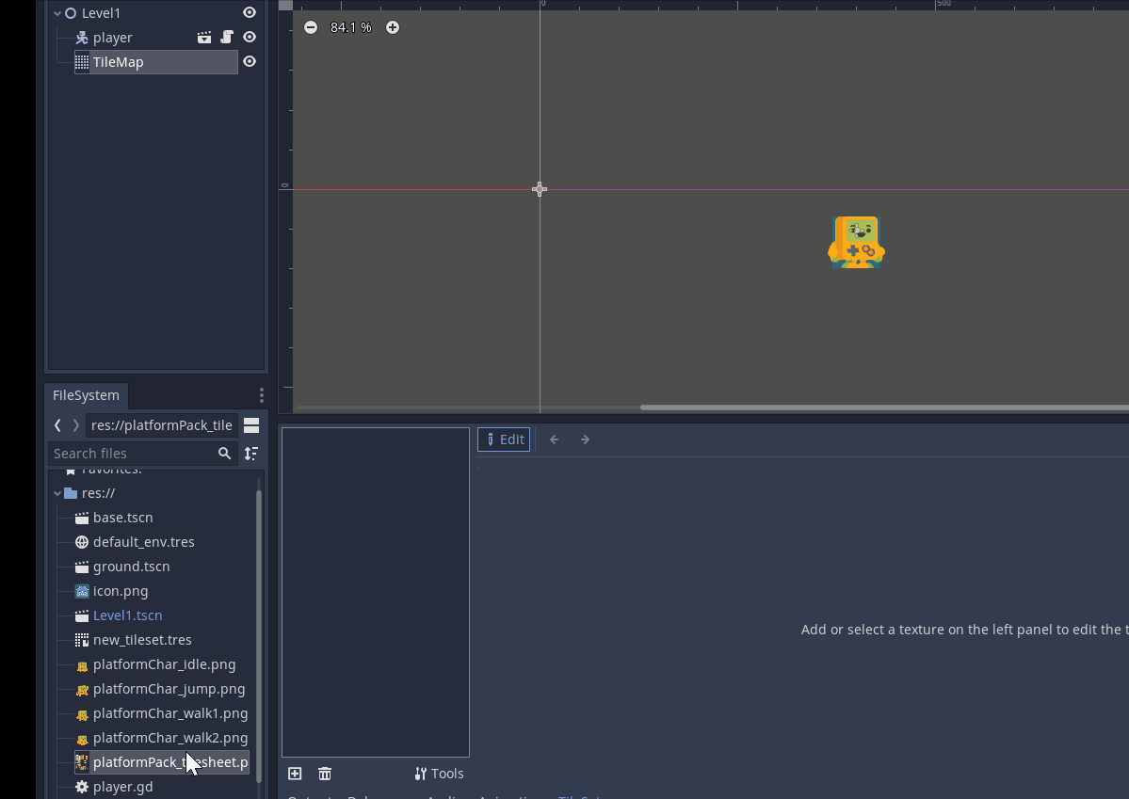
Task: Click the Search files field
Action: tap(142, 454)
